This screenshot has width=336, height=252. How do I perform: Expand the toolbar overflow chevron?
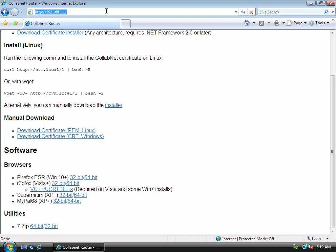pos(333,20)
